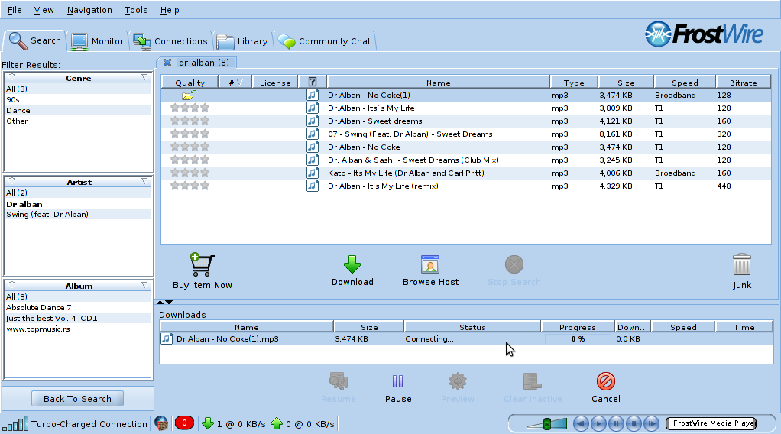Sort results by Speed column header
Screen dimensions: 781x434
pos(685,83)
